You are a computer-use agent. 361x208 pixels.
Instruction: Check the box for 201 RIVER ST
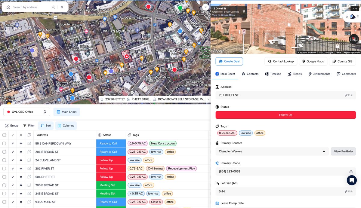4,168
